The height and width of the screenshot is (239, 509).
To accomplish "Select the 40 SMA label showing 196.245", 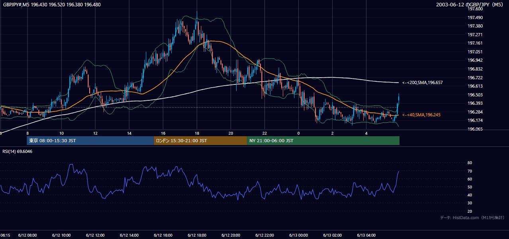I will coord(421,115).
